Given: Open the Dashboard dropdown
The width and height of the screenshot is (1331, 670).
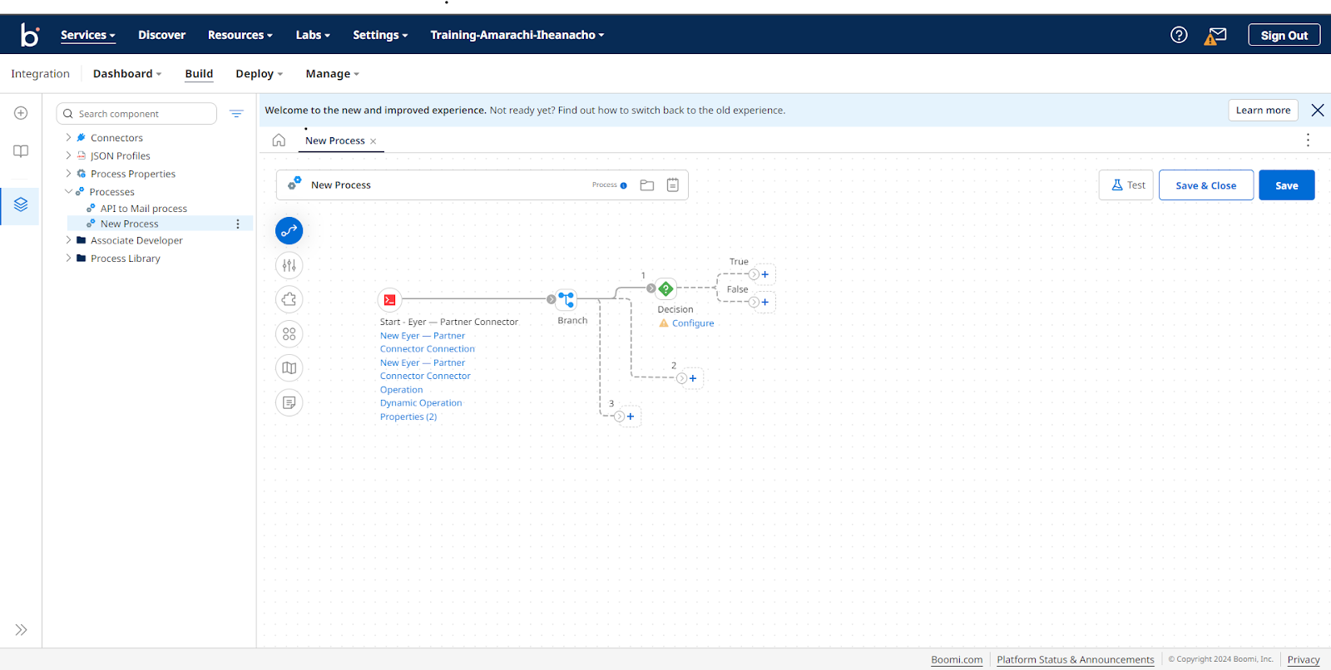Looking at the screenshot, I should [x=127, y=74].
